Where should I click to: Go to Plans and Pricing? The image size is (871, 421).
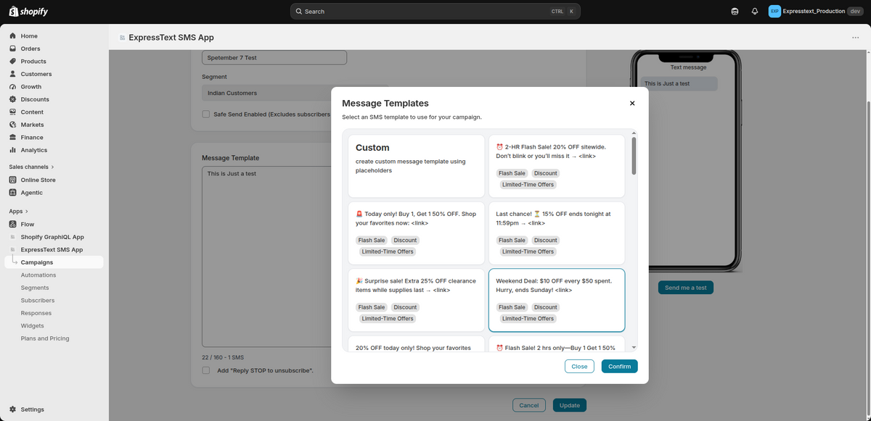click(x=45, y=338)
